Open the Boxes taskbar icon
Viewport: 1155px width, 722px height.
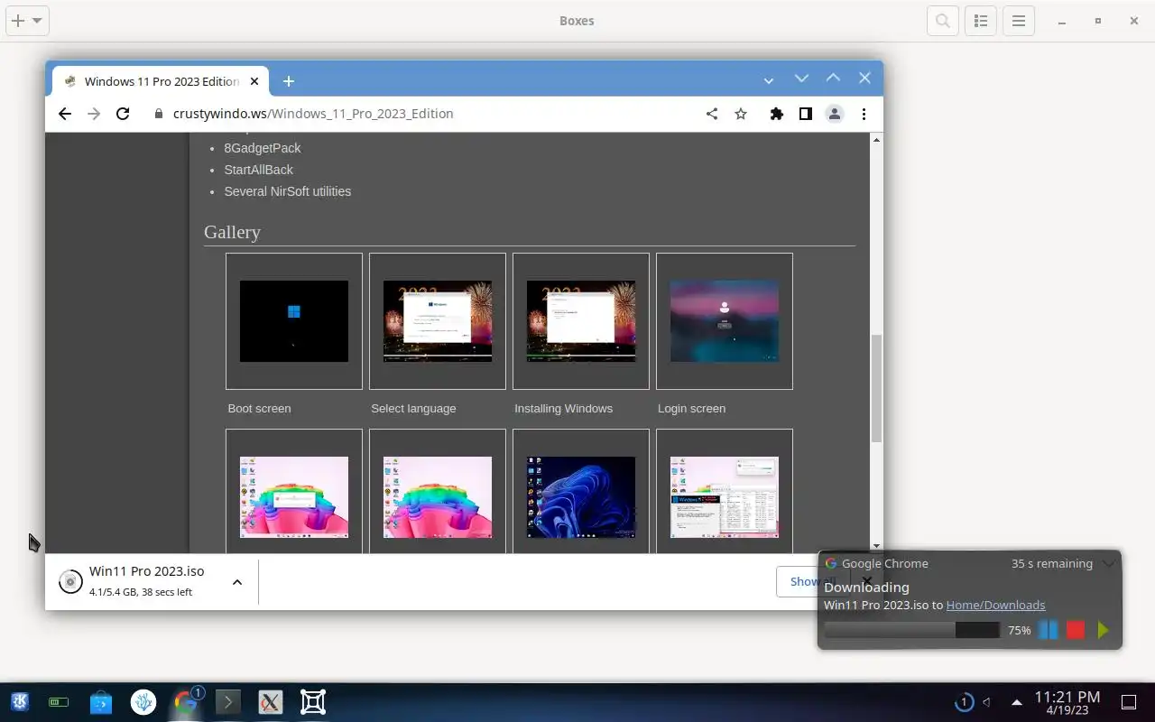coord(313,701)
